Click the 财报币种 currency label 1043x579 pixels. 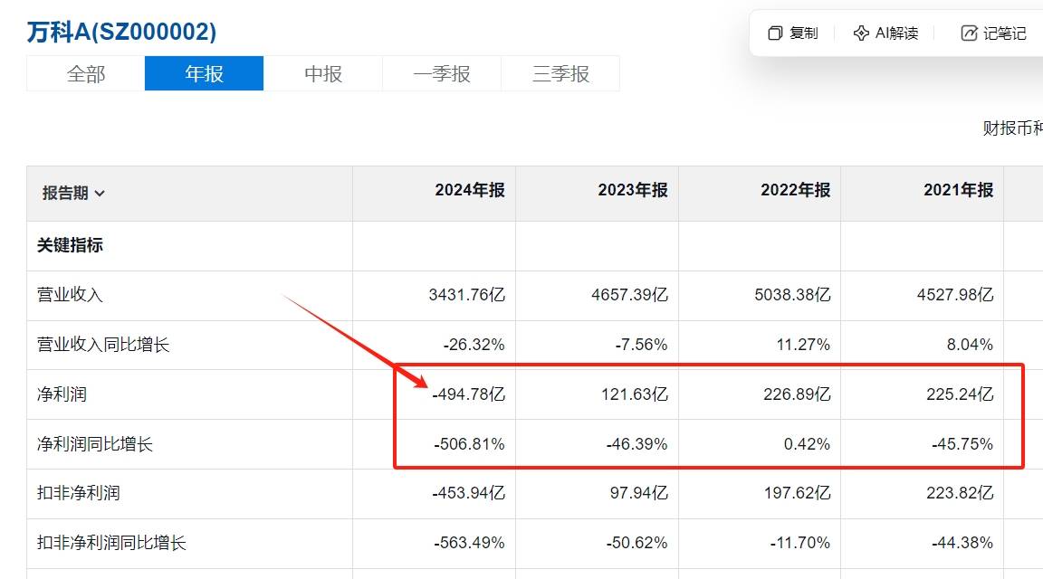1013,128
